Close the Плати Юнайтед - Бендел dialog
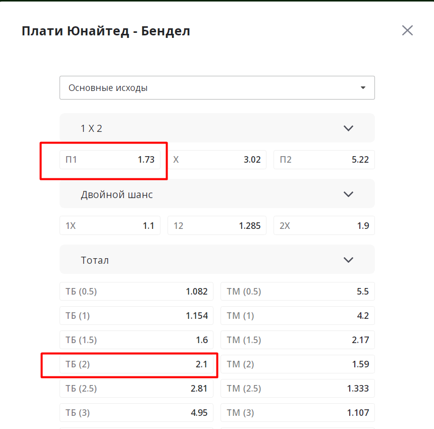 [x=407, y=30]
